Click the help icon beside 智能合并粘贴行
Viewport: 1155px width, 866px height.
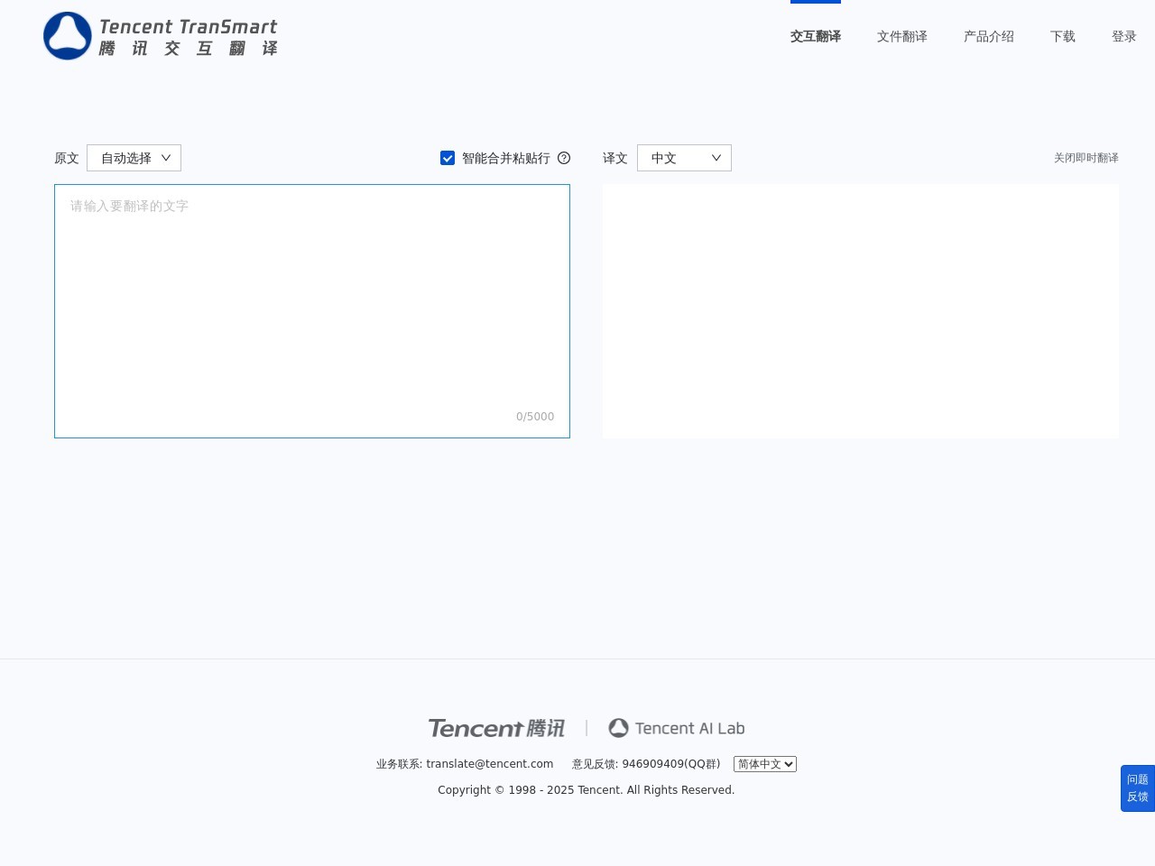pos(564,158)
